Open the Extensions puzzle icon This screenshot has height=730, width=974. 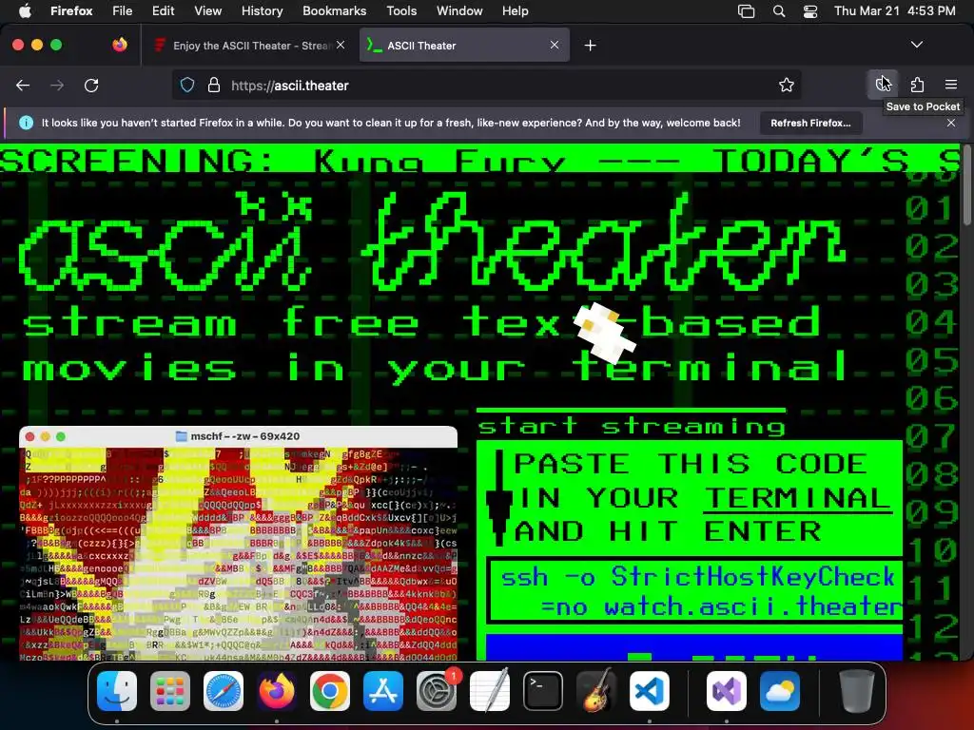917,85
